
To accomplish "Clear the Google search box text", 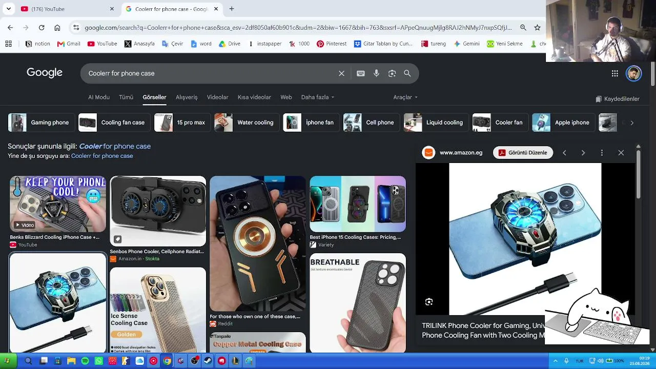I will (341, 73).
